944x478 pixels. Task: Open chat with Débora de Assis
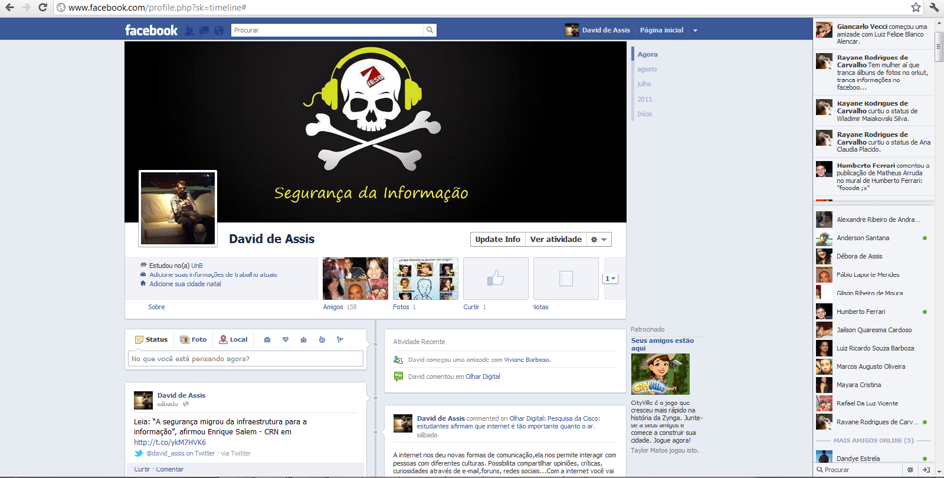873,256
